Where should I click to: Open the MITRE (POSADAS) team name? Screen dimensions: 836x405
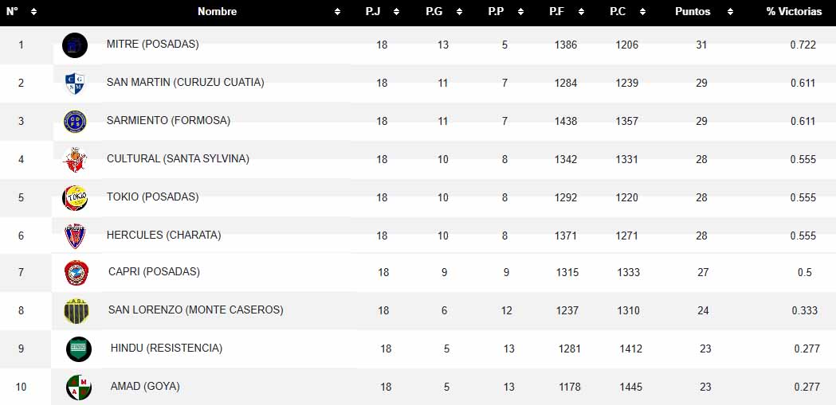[153, 45]
